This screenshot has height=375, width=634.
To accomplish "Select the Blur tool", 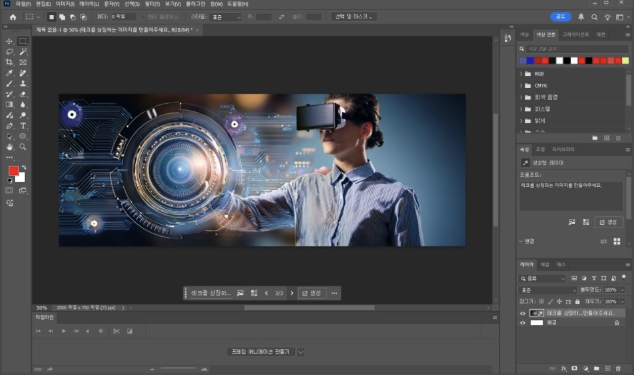I will pos(23,104).
